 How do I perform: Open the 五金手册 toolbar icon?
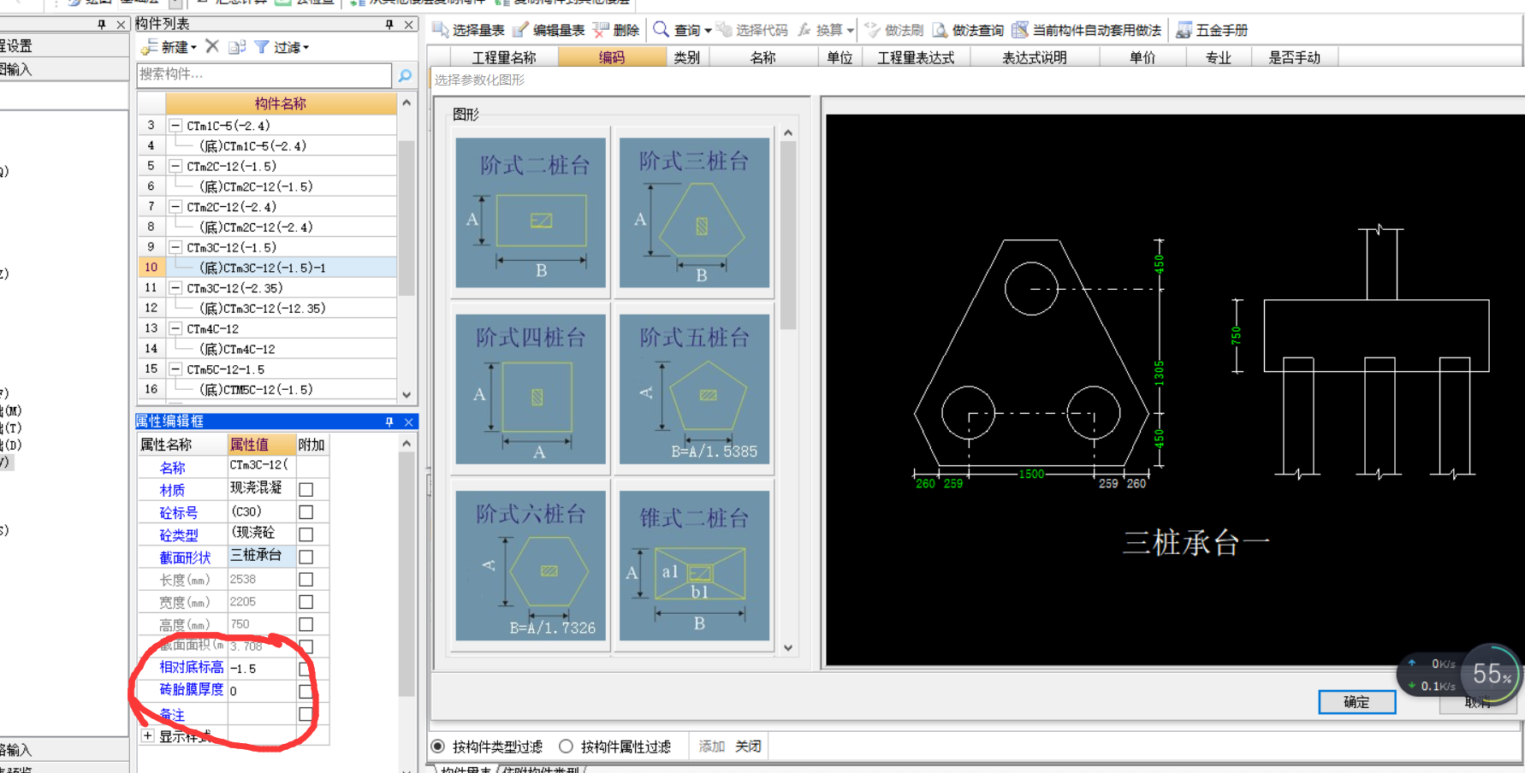pyautogui.click(x=1184, y=30)
